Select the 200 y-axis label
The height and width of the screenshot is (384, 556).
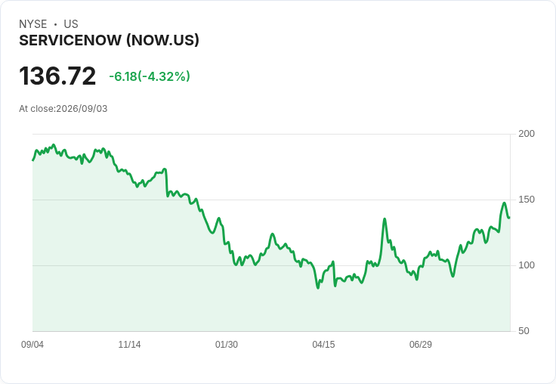click(527, 134)
